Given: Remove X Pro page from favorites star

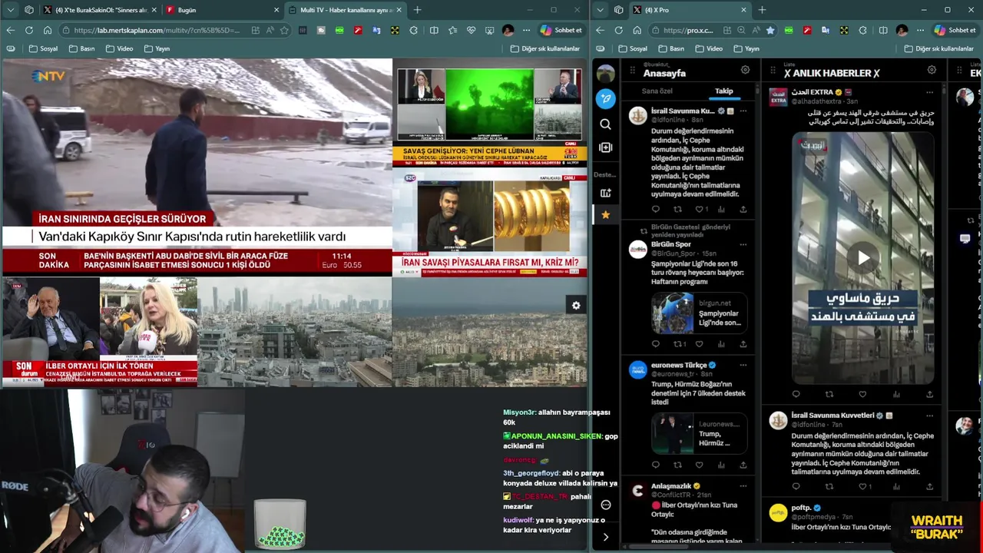Looking at the screenshot, I should coord(770,30).
